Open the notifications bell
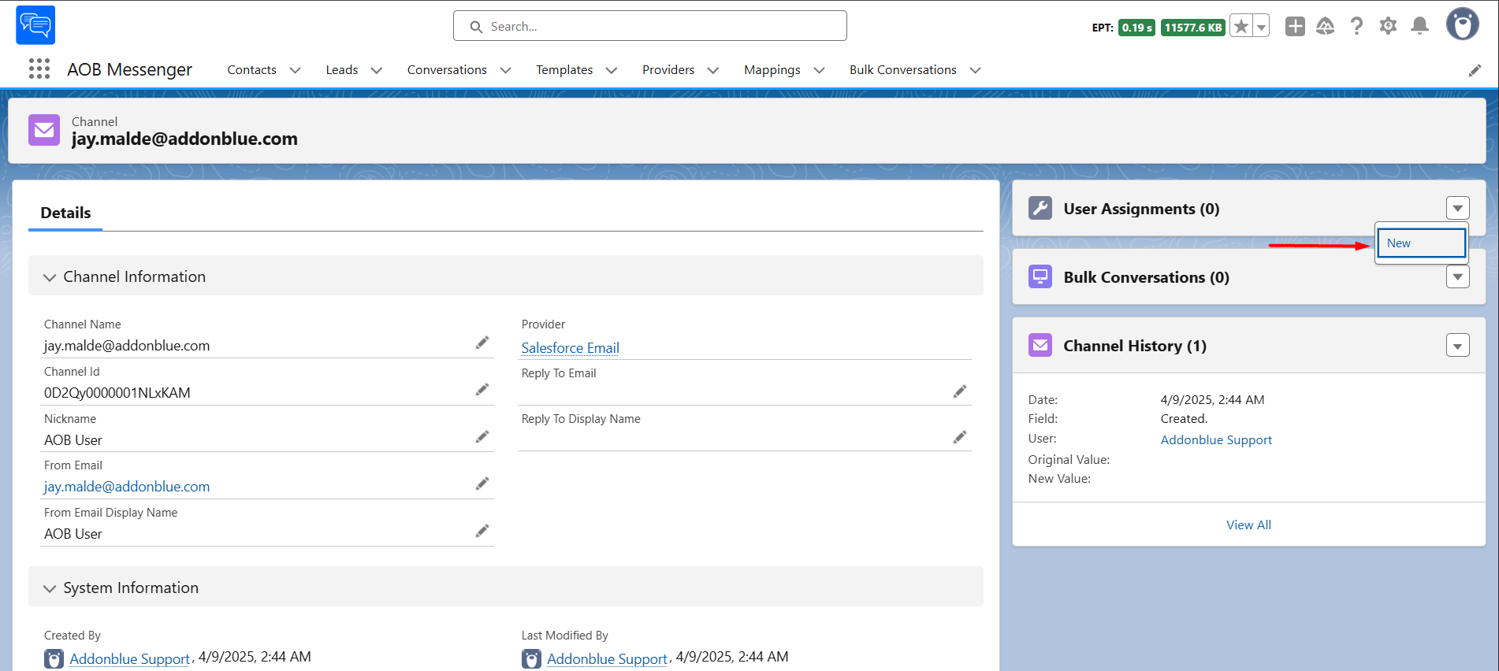Image resolution: width=1499 pixels, height=671 pixels. point(1419,26)
